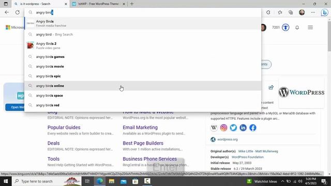This screenshot has width=331, height=186.
Task: Open the Bing sidebar discover icon
Action: pos(324,12)
